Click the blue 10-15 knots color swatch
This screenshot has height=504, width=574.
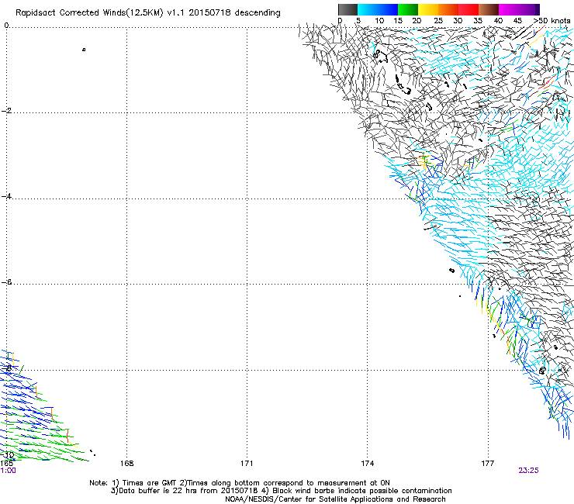click(388, 9)
